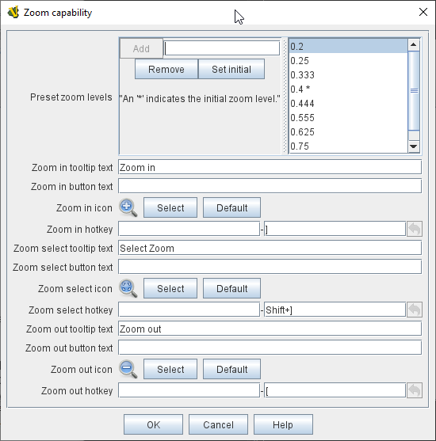
Task: Select the 0.4 * zoom level entry
Action: pos(348,89)
